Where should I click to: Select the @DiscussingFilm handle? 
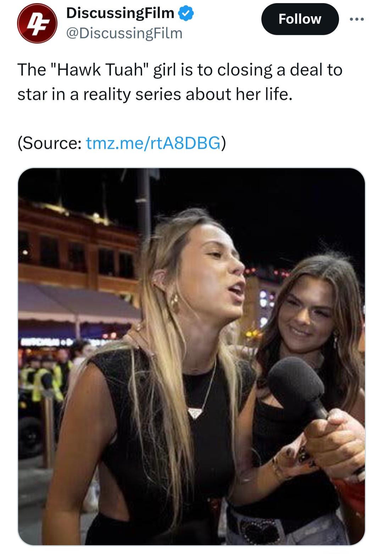124,33
